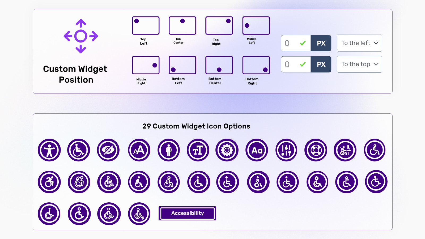Click the vertical offset input field
The height and width of the screenshot is (239, 425).
pos(291,64)
